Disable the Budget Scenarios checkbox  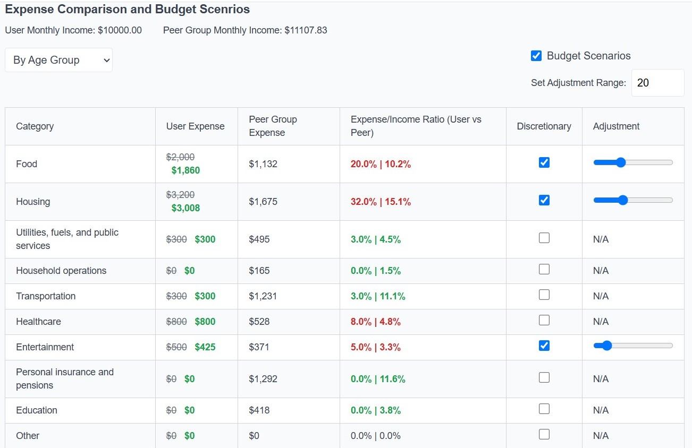coord(536,55)
